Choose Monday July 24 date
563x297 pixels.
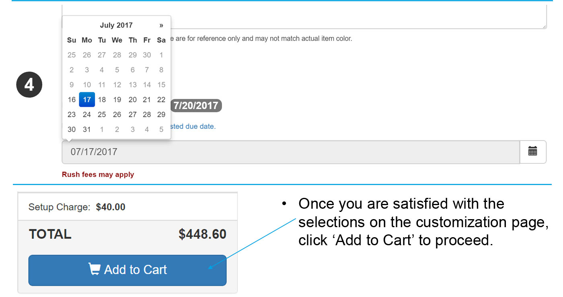(x=87, y=114)
